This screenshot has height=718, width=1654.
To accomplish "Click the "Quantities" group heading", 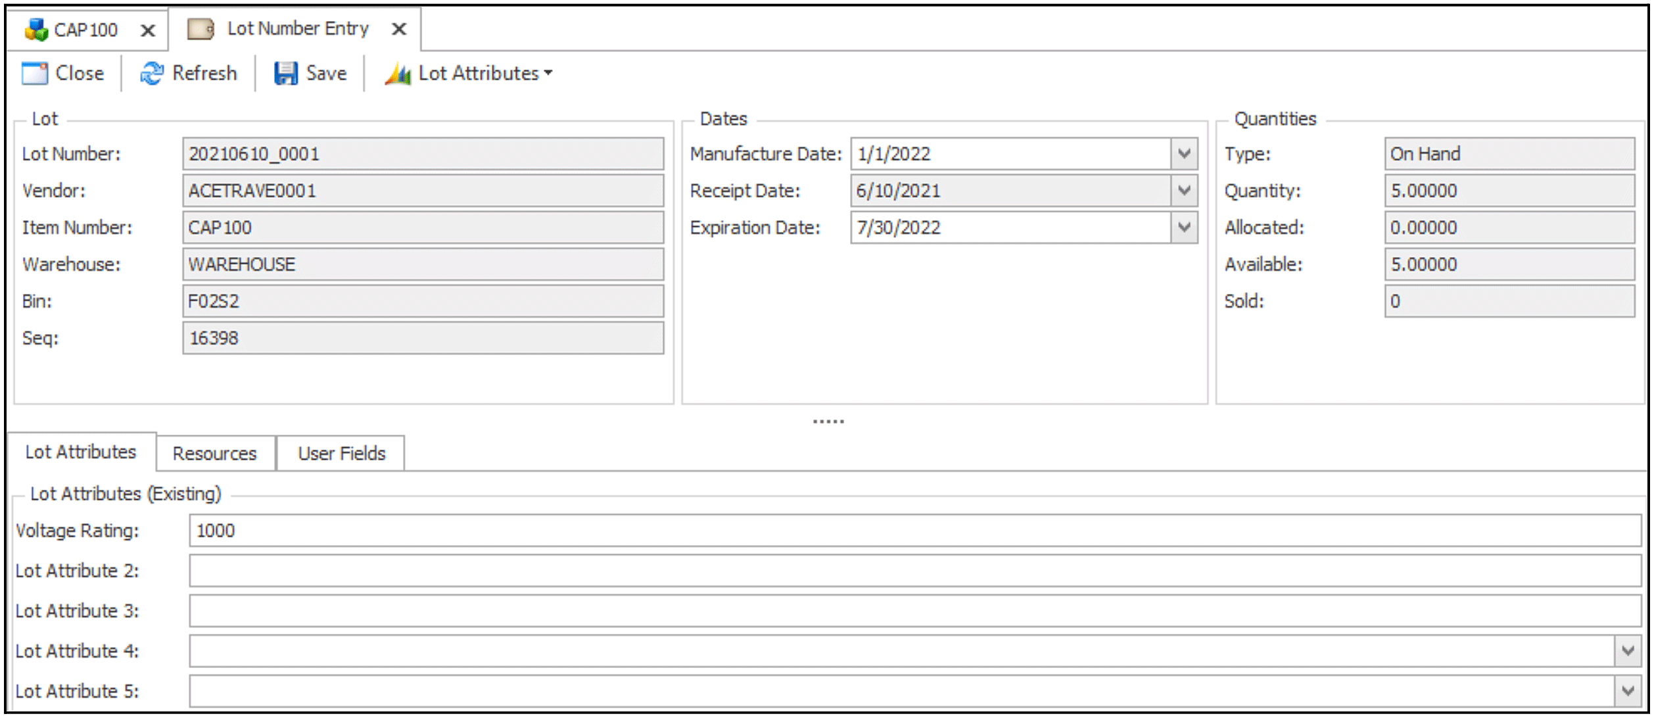I will point(1275,119).
